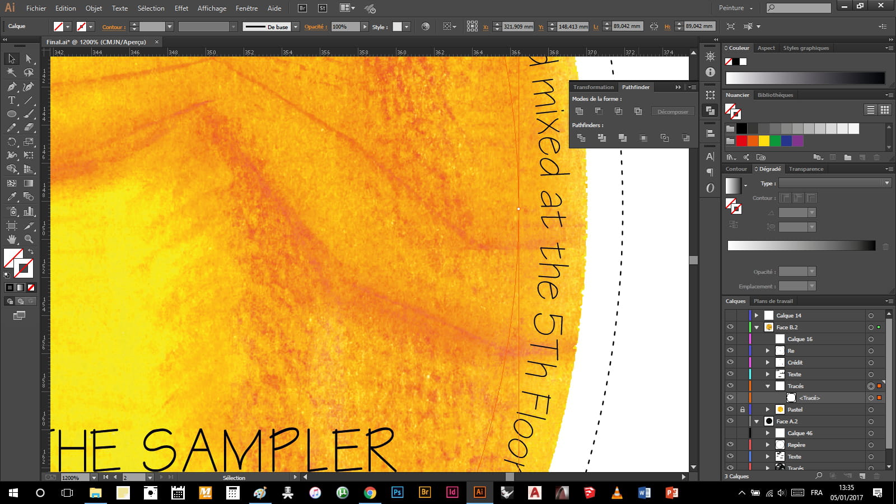Hide the Crédit sublayer

coord(730,362)
